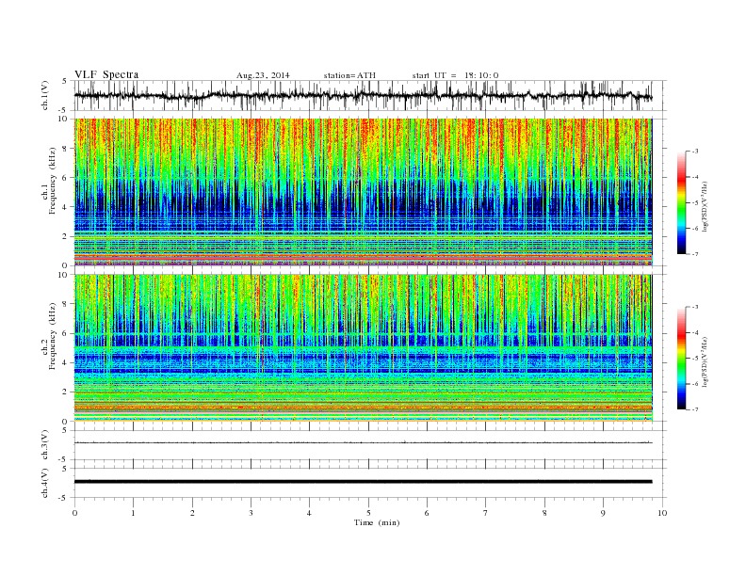This screenshot has height=576, width=746.
Task: Click the "ch.3(V)" axis label
Action: tap(45, 445)
